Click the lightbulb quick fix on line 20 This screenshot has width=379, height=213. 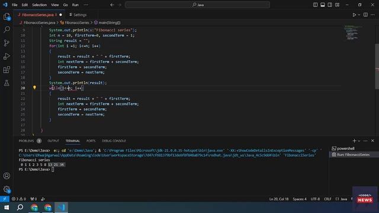point(34,88)
